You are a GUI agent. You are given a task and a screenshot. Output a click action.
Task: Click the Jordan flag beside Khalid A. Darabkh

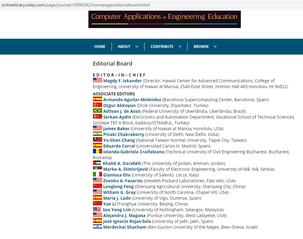point(97,163)
